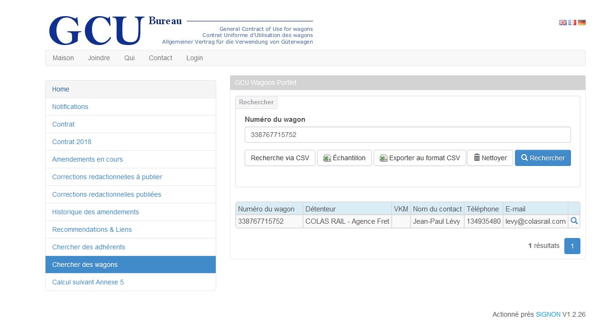This screenshot has height=329, width=616.
Task: Open Chercher des adhérents in sidebar
Action: coord(89,247)
